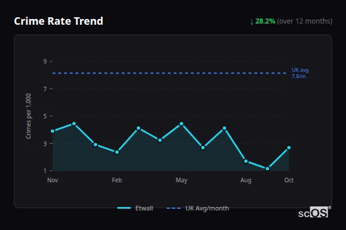Click the 'Crimes per 1,000' axis label
The image size is (346, 230).
coord(28,116)
